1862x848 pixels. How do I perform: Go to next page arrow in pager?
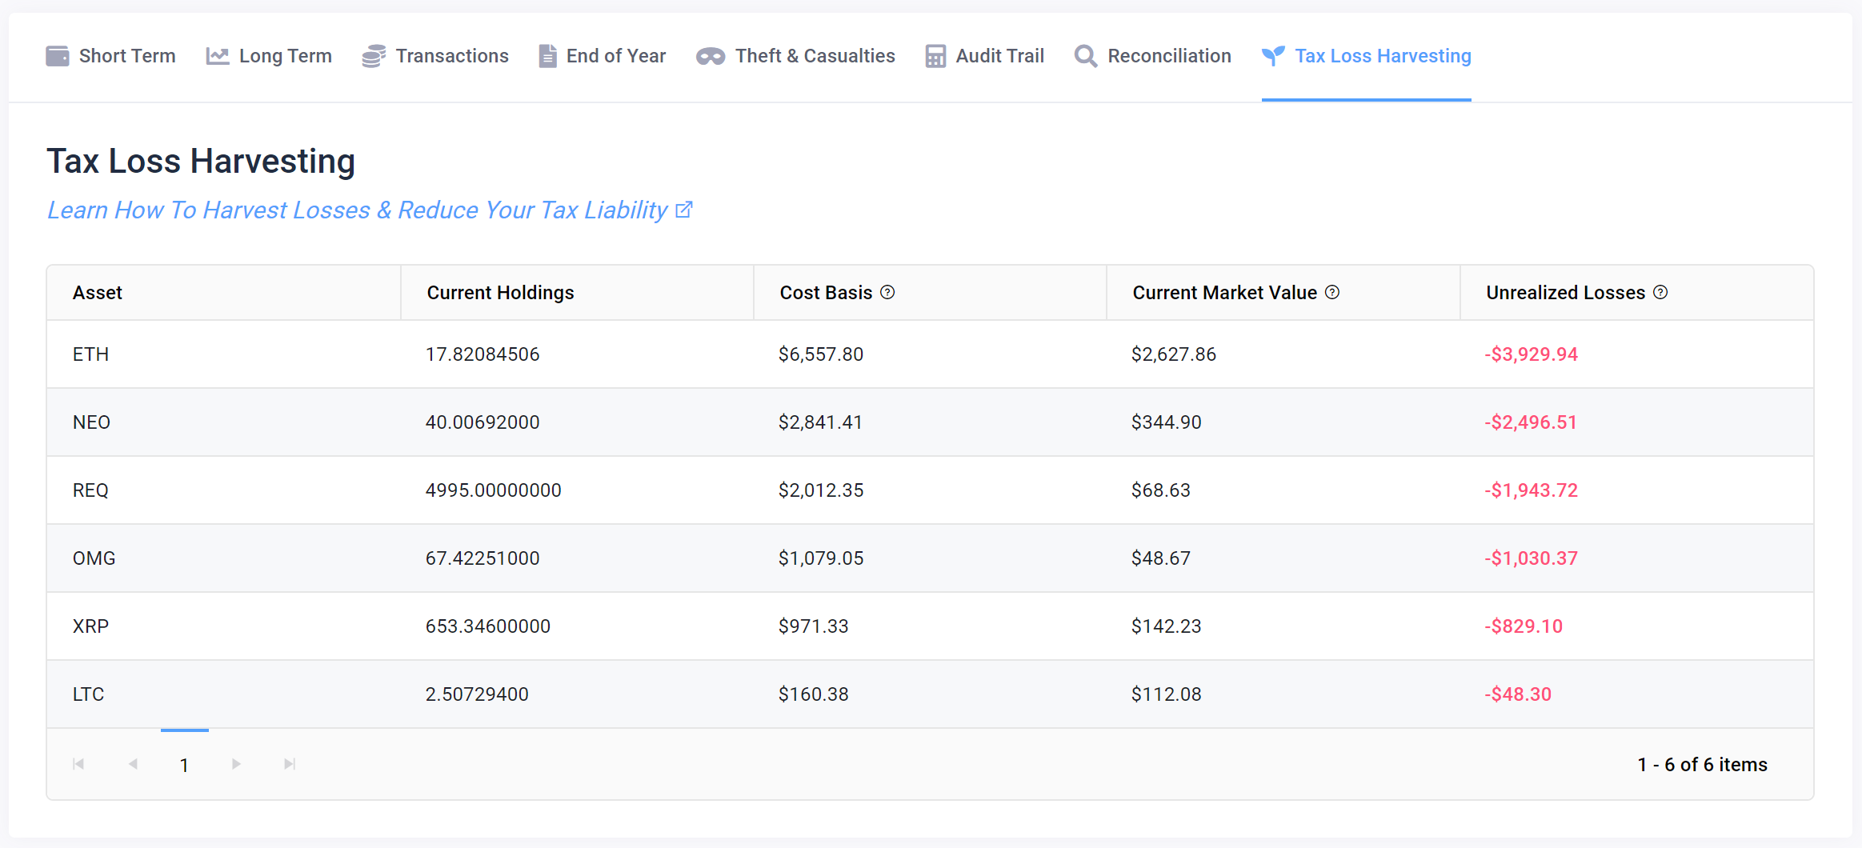(236, 764)
